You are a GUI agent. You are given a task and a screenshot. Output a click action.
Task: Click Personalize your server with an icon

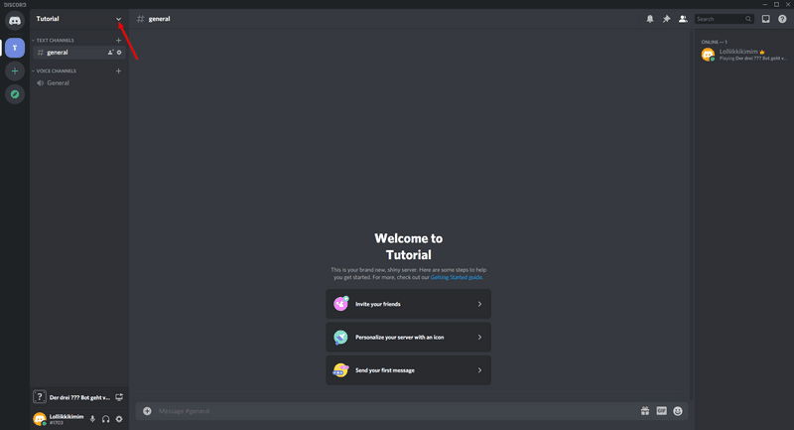408,338
